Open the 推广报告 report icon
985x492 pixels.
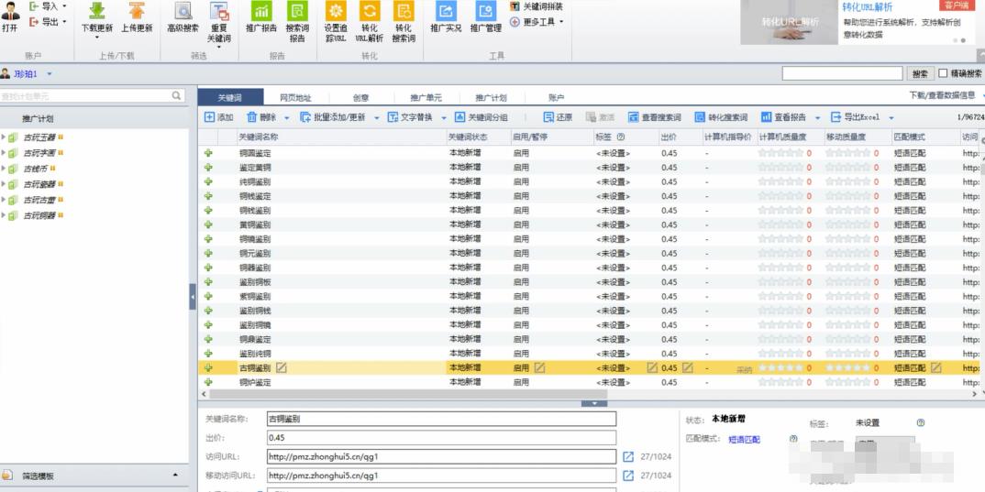[x=261, y=12]
